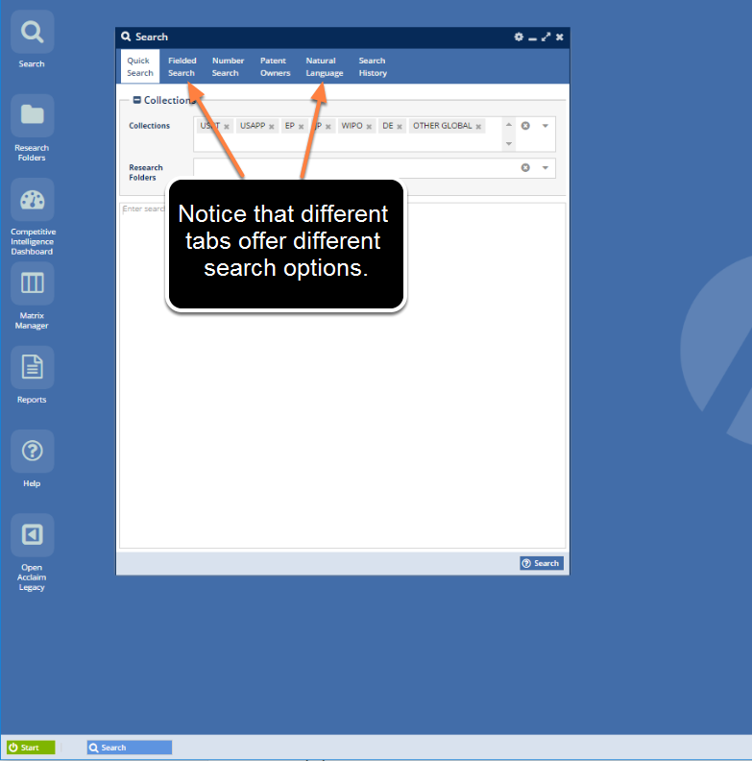Minimize the Search window
The image size is (752, 761).
pyautogui.click(x=532, y=37)
